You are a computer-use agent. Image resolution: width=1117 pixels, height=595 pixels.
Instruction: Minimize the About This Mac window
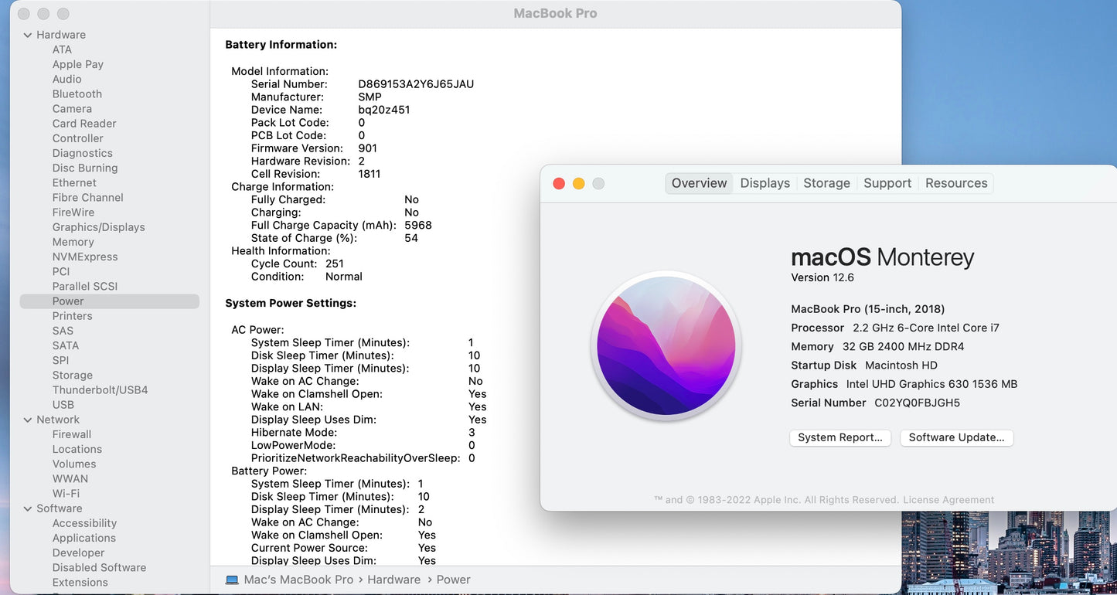pos(578,183)
